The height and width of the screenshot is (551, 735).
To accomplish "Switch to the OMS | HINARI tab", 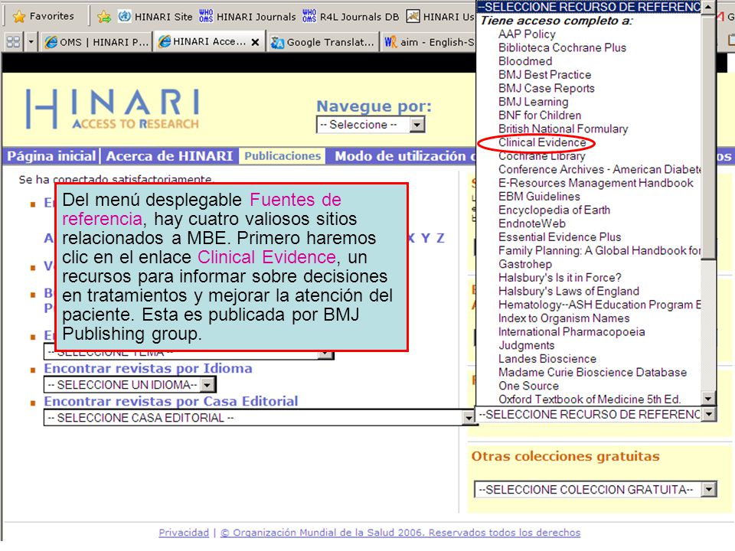I will pos(96,42).
